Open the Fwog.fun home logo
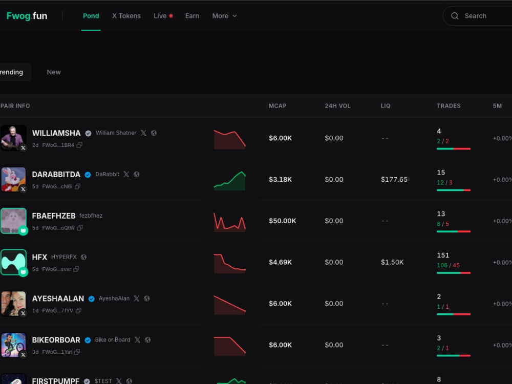Viewport: 512px width, 384px height. [27, 16]
